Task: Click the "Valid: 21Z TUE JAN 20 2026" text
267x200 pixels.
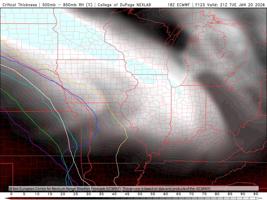Action: point(236,5)
